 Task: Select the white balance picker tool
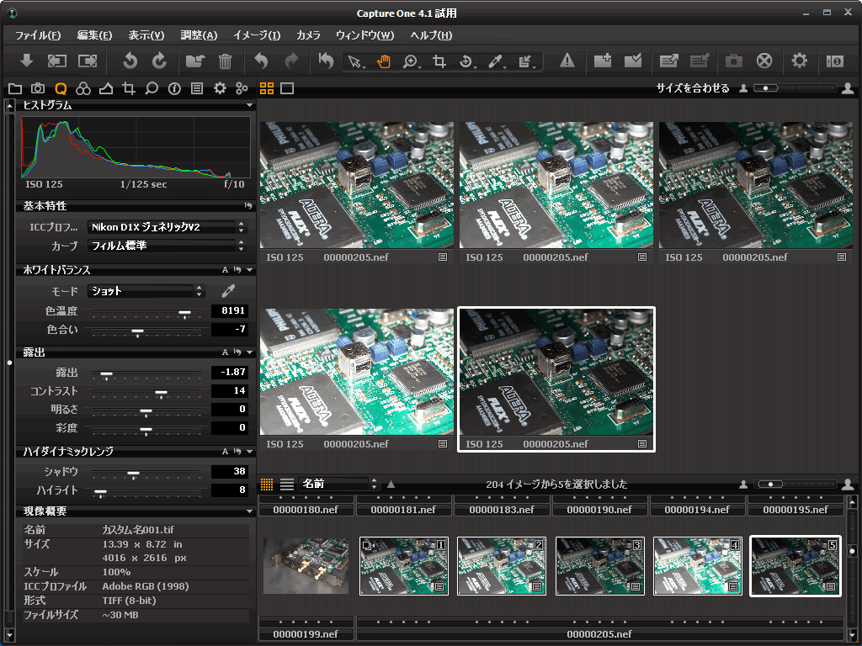[x=495, y=61]
